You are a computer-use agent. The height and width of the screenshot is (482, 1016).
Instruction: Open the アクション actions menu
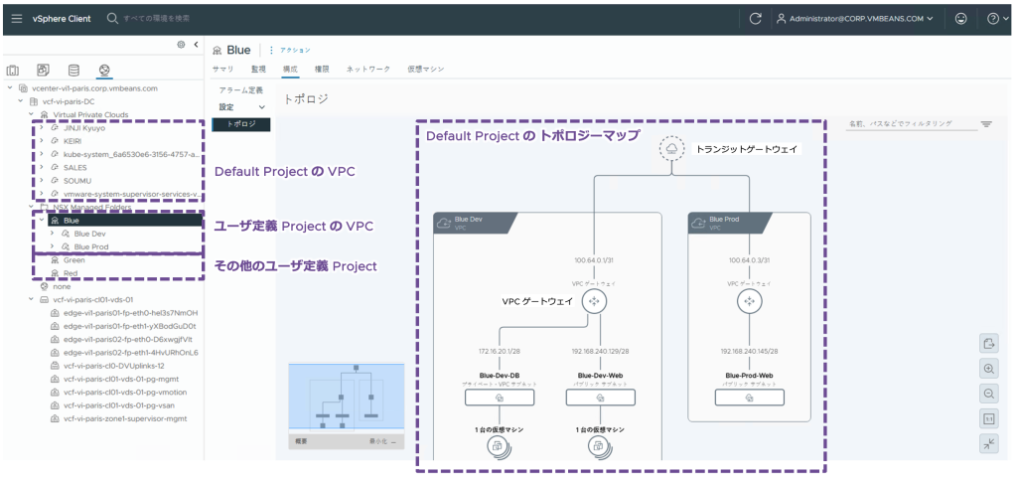tap(294, 50)
